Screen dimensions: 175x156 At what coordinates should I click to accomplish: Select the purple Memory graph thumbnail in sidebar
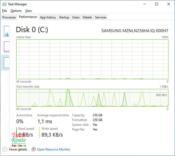(7, 47)
